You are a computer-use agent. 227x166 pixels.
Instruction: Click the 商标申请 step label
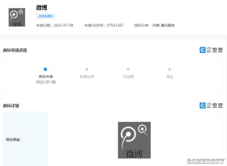point(46,77)
